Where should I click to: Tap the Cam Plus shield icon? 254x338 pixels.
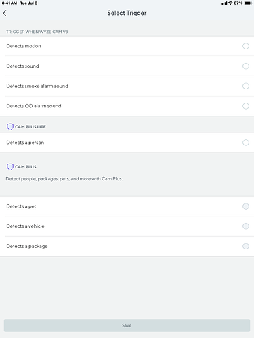(x=10, y=167)
